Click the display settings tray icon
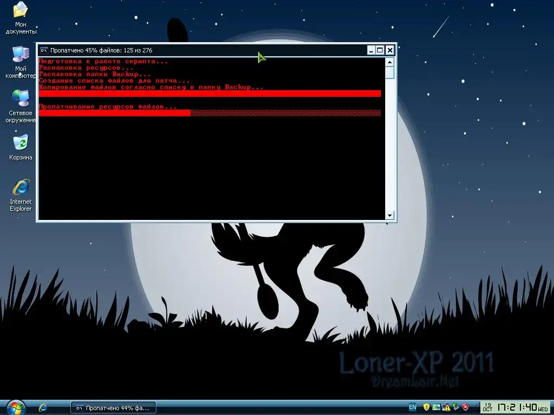This screenshot has height=415, width=554. pyautogui.click(x=437, y=407)
